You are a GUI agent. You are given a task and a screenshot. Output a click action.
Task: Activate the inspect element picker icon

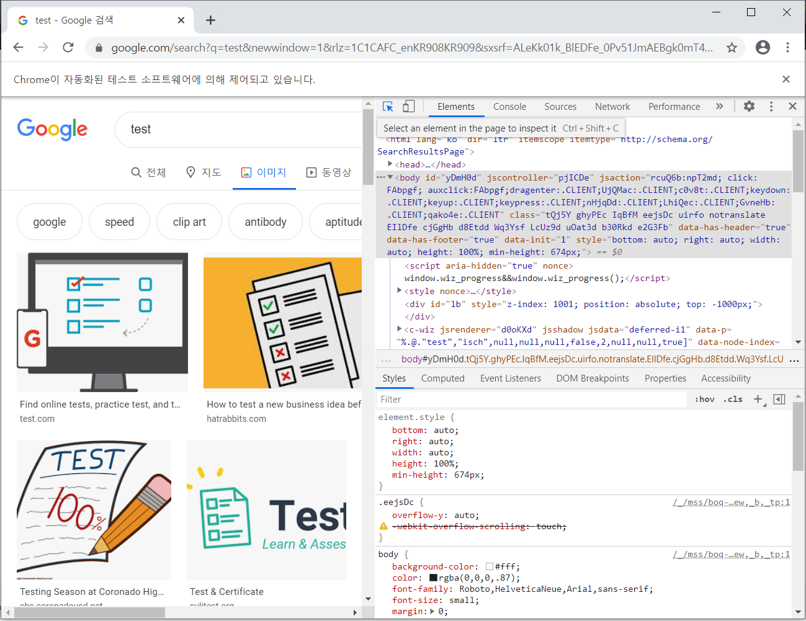click(388, 107)
